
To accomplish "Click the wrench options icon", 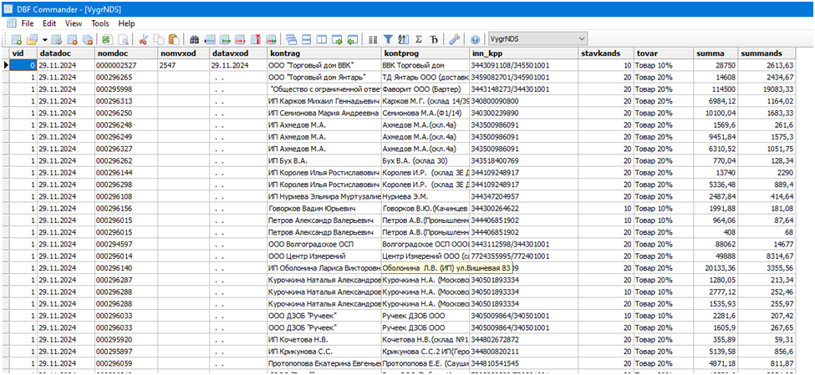I will pos(455,39).
